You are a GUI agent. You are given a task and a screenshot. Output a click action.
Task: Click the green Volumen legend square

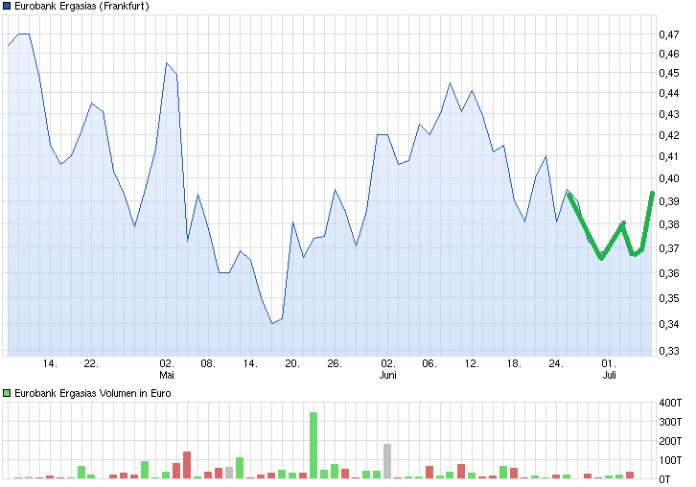pos(7,393)
